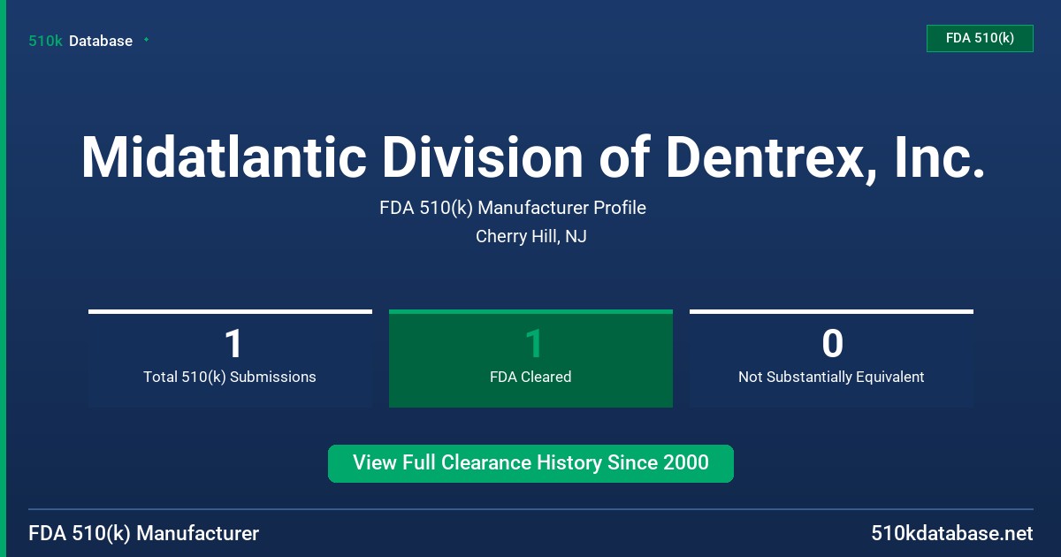Image resolution: width=1061 pixels, height=557 pixels.
Task: Select the Midatlantic Division of Dentrex, Inc. heading
Action: [532, 157]
